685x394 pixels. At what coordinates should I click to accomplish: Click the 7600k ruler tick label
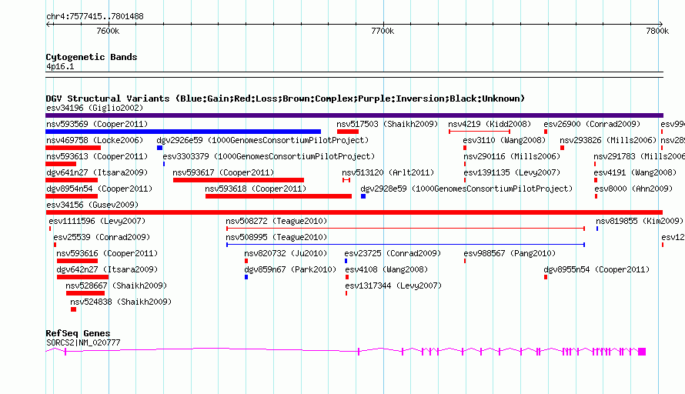coord(108,31)
